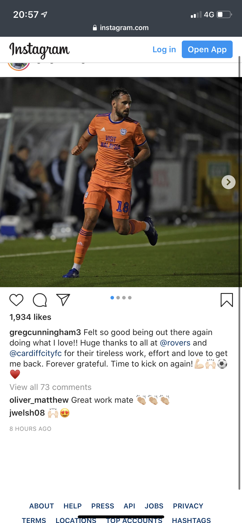This screenshot has height=523, width=242.
Task: Tap the Instagram logo
Action: pos(39,50)
